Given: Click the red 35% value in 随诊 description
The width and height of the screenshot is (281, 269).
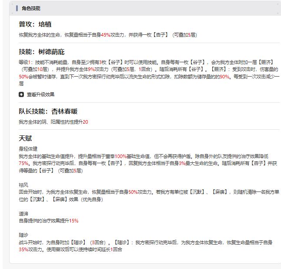Looking at the screenshot, I should (x=23, y=249).
